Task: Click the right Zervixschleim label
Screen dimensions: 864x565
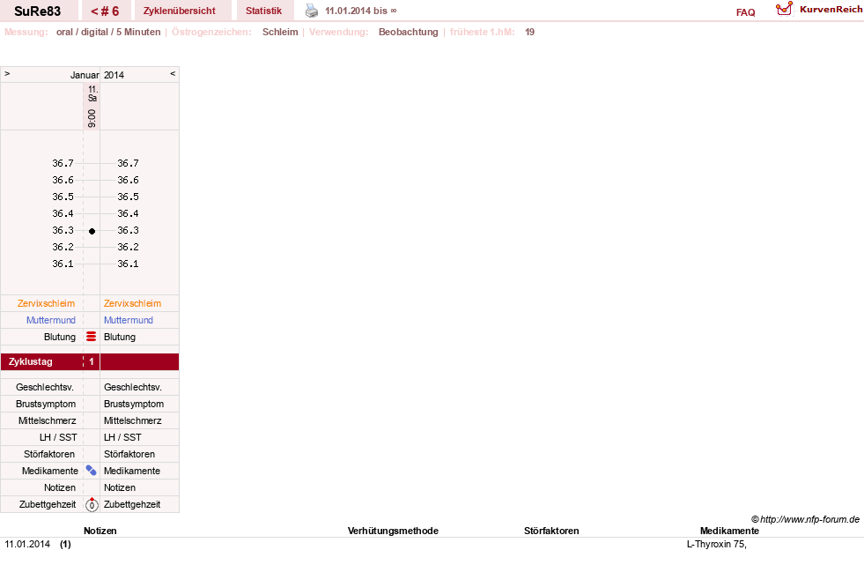Action: (132, 303)
